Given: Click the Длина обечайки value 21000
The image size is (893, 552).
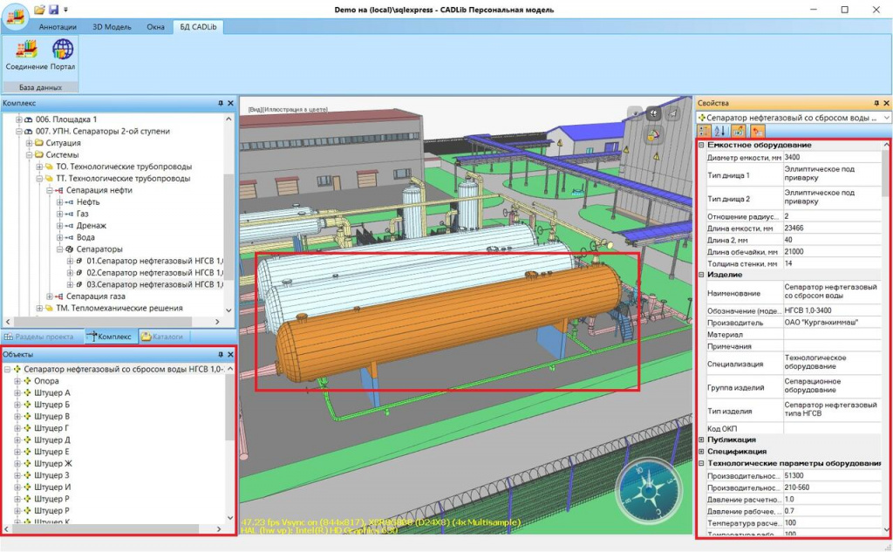Looking at the screenshot, I should (832, 252).
